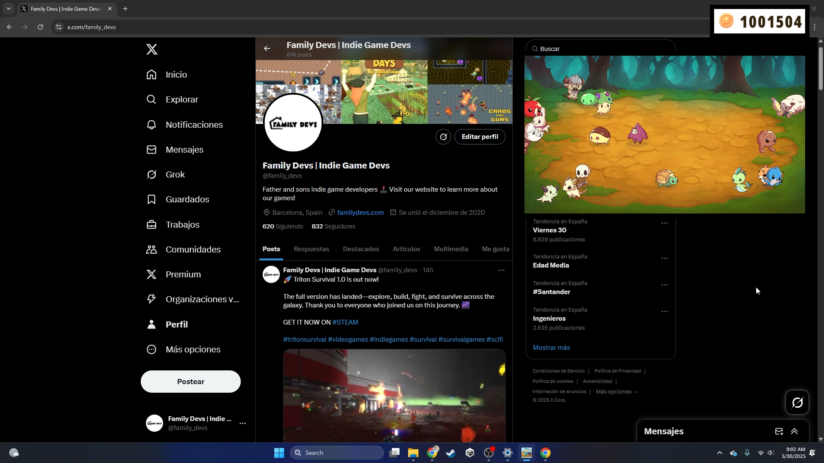Viewport: 824px width, 463px height.
Task: Open options for Viernes 30 trend
Action: click(x=664, y=223)
